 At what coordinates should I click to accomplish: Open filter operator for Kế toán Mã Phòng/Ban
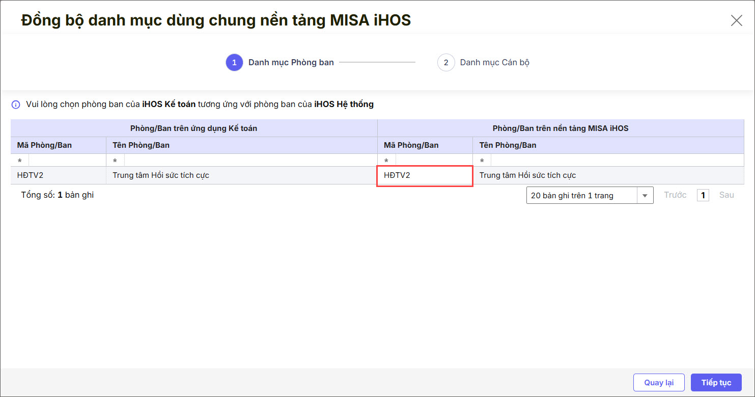pyautogui.click(x=20, y=161)
